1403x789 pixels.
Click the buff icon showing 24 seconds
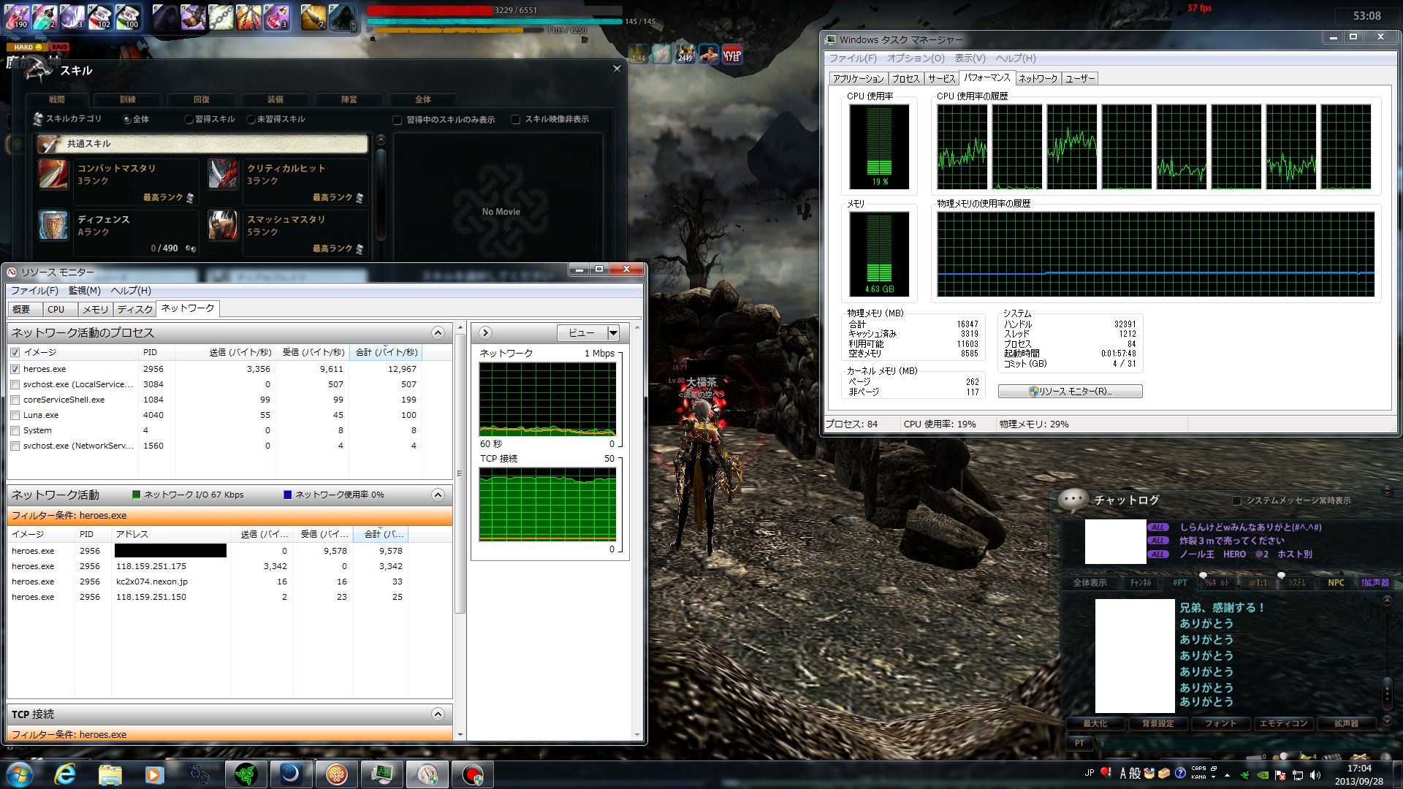685,54
